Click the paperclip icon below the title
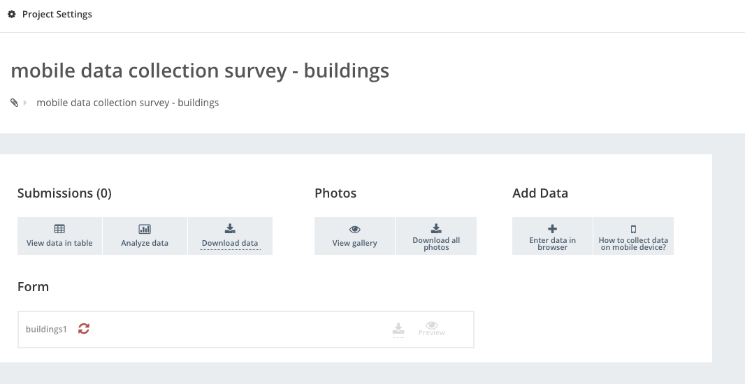The image size is (745, 384). [x=14, y=103]
